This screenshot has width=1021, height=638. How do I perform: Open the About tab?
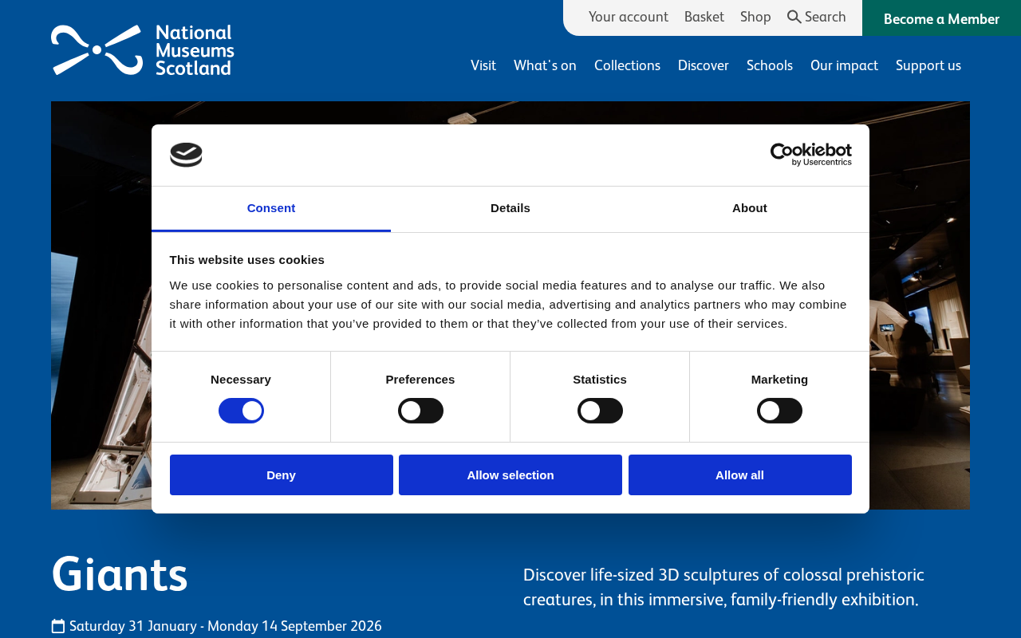(x=750, y=208)
